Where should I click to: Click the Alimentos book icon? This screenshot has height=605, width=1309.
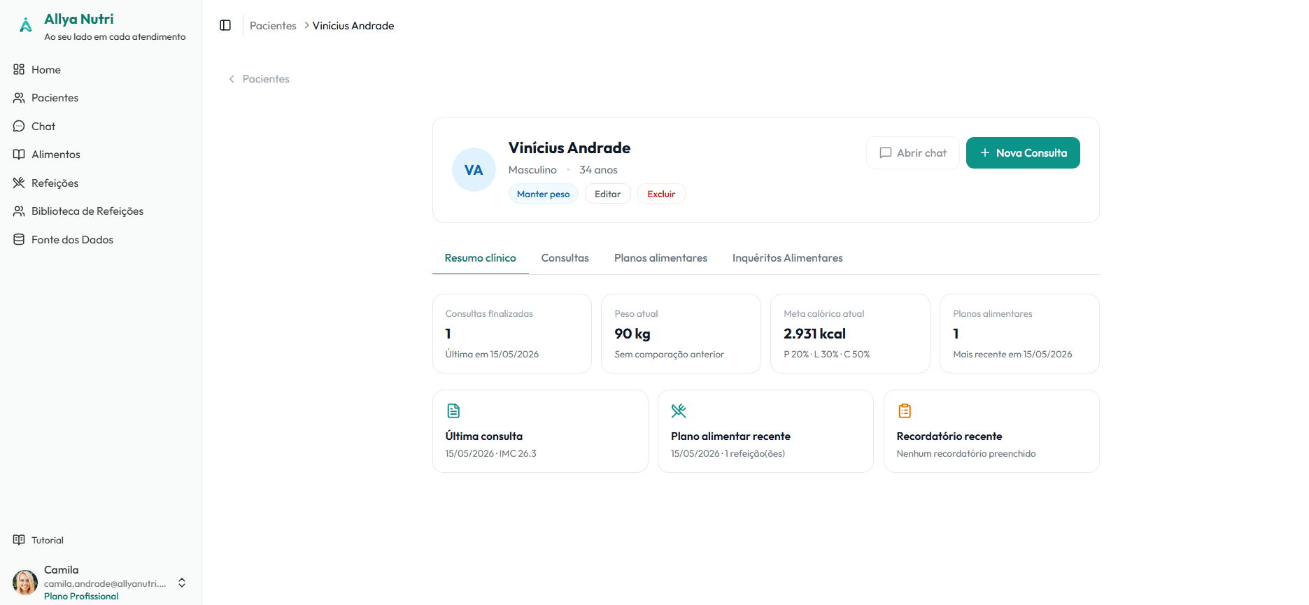tap(19, 155)
